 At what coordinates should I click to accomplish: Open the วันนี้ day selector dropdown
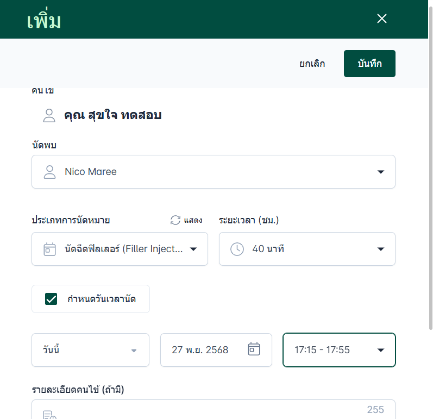[134, 350]
